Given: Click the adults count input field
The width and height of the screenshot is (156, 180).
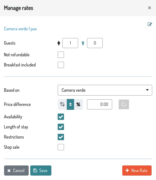Looking at the screenshot, I should tap(70, 43).
